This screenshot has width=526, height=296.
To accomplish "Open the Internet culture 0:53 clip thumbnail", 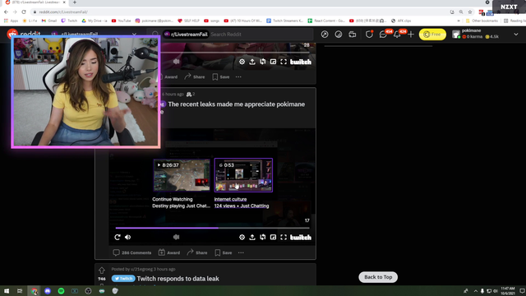I will [x=243, y=175].
